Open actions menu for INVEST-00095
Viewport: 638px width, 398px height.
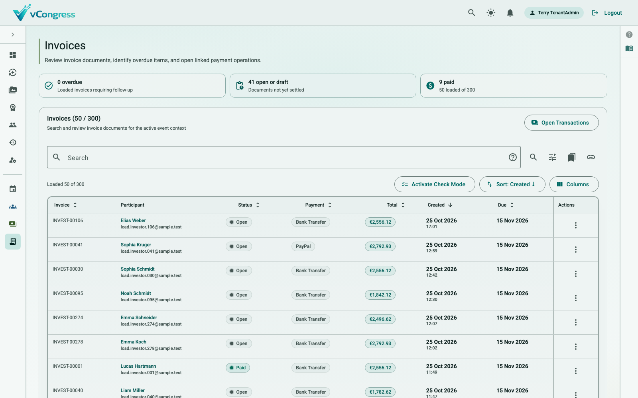576,298
